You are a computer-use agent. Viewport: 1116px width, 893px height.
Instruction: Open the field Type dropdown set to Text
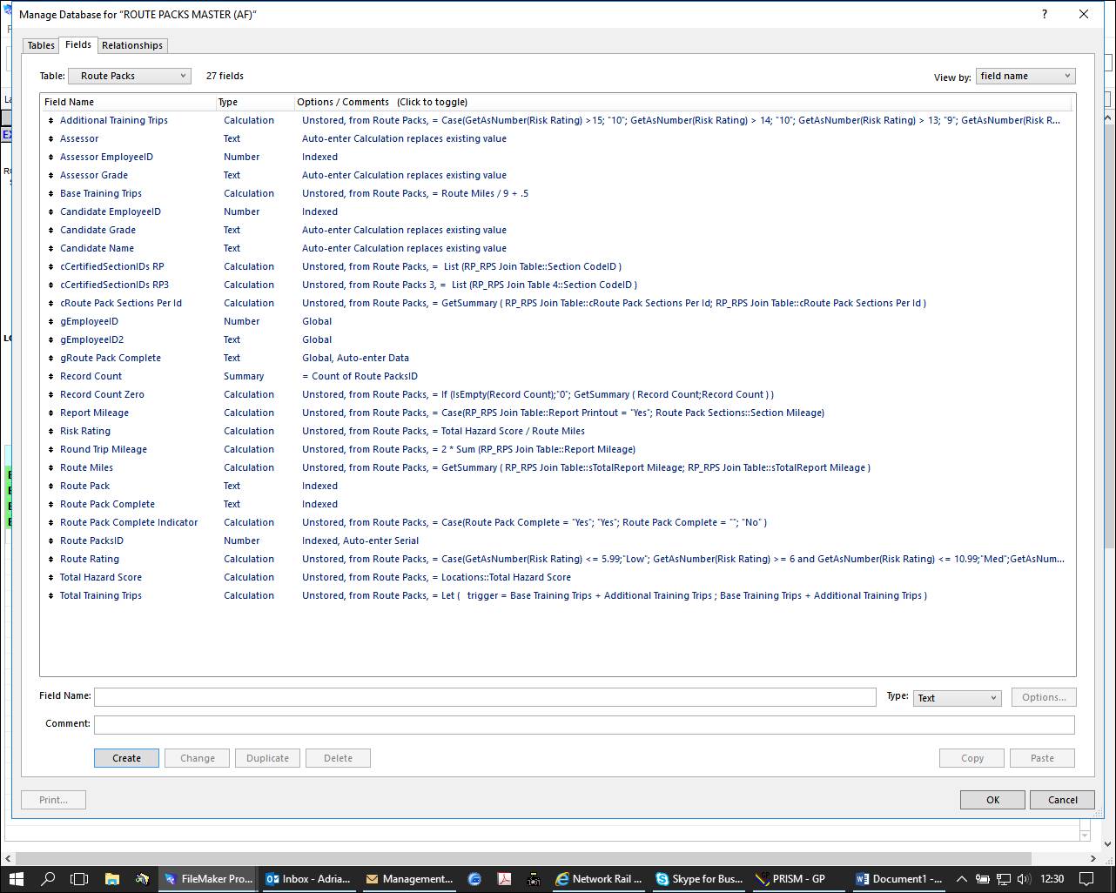point(957,697)
